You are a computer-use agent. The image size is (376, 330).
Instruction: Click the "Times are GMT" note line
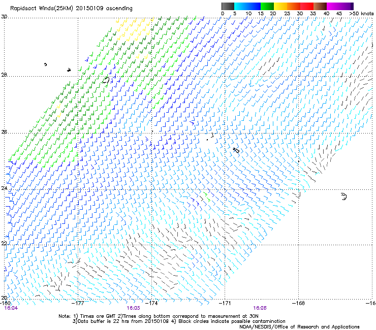(158, 316)
